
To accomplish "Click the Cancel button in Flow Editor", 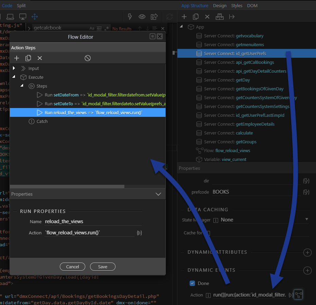I will (x=72, y=267).
